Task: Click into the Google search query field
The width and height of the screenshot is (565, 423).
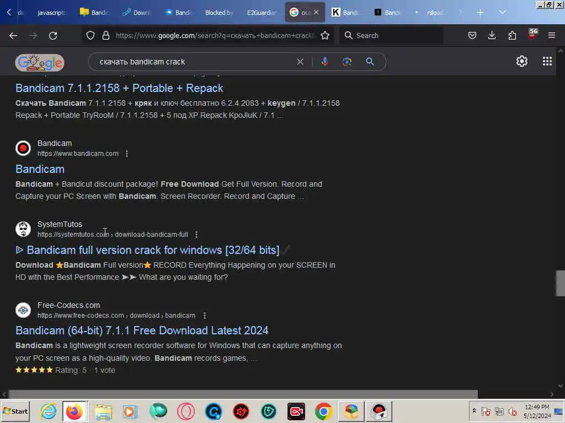Action: [x=195, y=62]
